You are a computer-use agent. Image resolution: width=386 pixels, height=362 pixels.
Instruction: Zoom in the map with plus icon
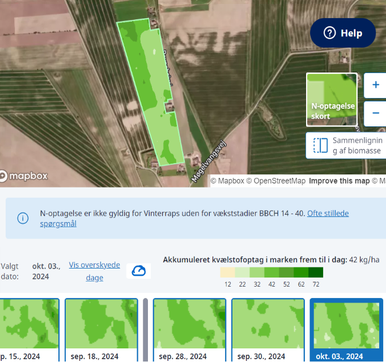(x=375, y=85)
